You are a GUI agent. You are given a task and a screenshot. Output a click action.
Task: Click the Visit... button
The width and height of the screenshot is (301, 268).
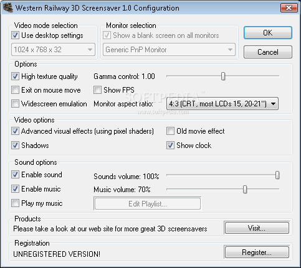[x=257, y=228]
